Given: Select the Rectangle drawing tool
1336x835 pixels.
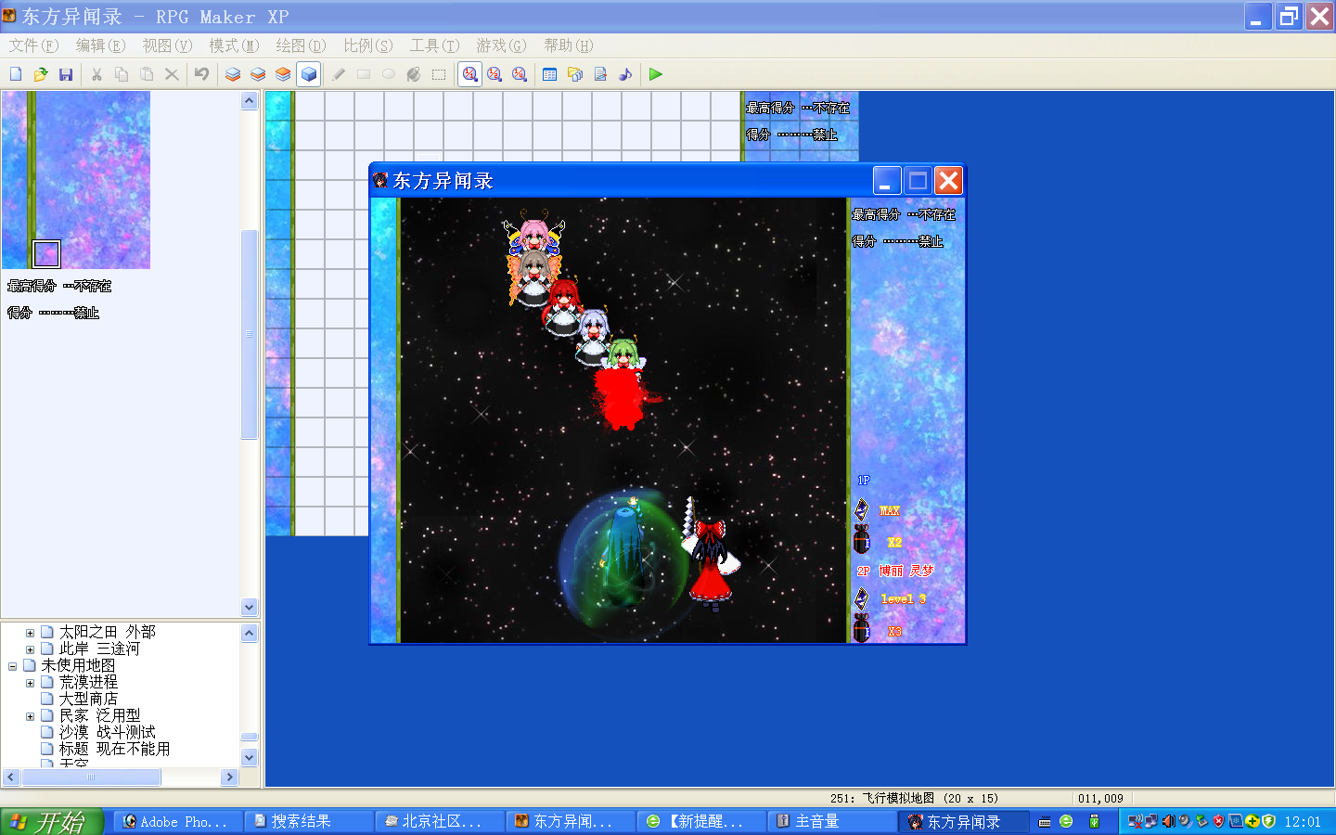Looking at the screenshot, I should click(x=364, y=74).
